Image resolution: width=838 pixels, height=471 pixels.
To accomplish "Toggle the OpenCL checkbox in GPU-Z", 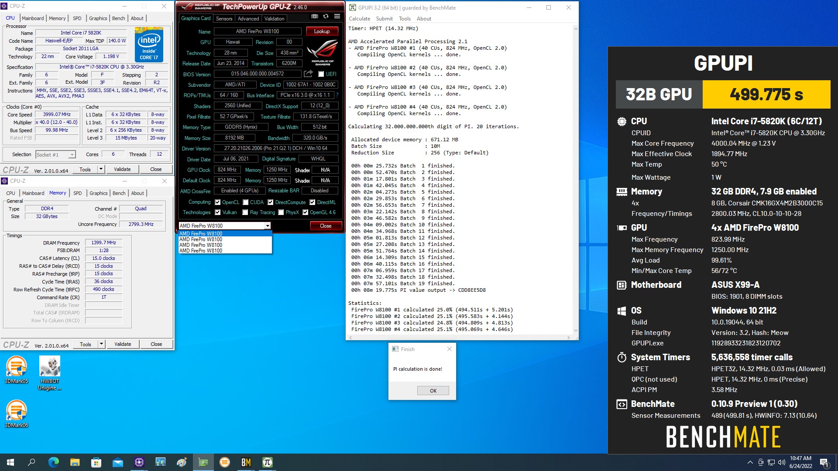I will [x=217, y=202].
